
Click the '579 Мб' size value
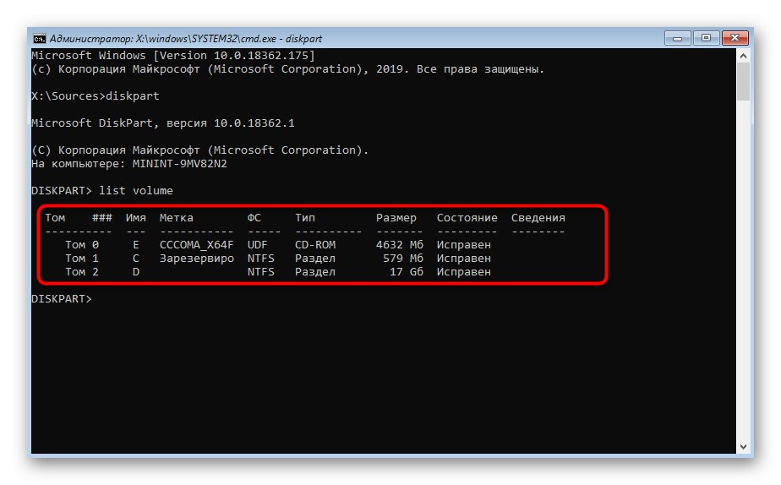[x=403, y=259]
